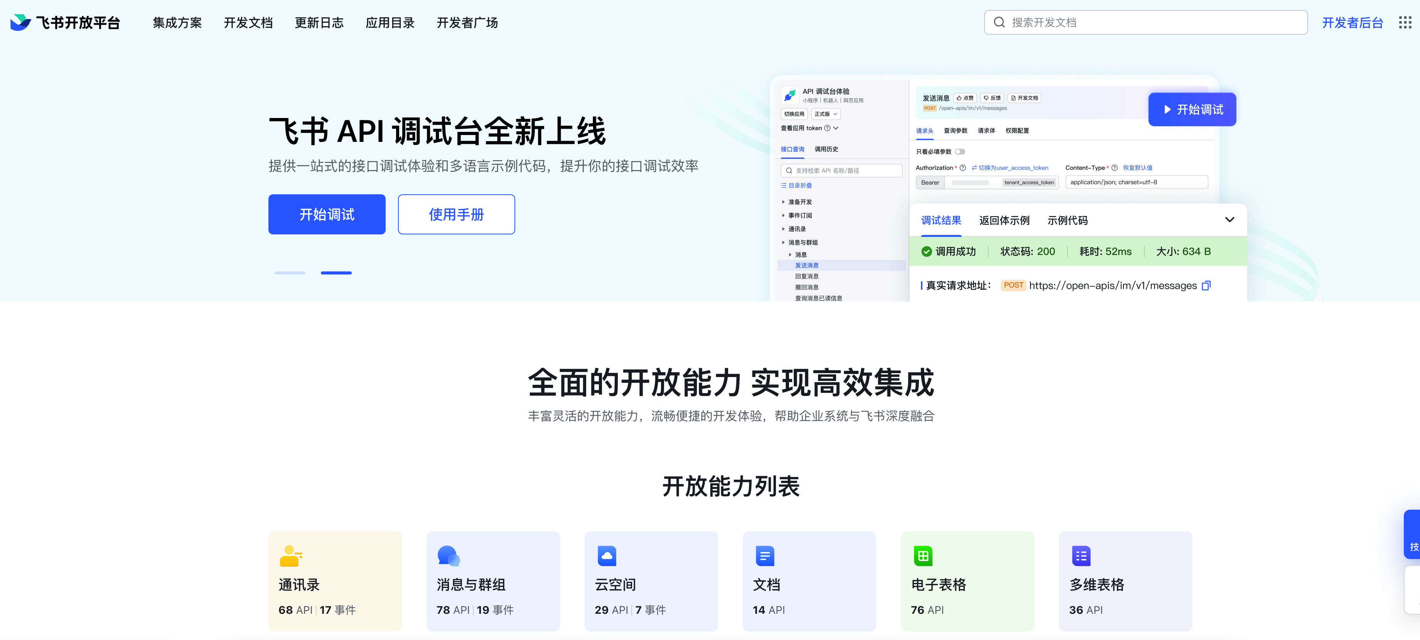Click the 目录折叠 list icon
Image resolution: width=1420 pixels, height=640 pixels.
(x=784, y=186)
